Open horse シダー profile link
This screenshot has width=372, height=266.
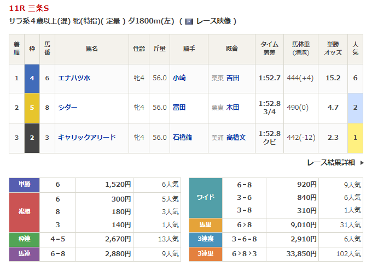coord(68,108)
